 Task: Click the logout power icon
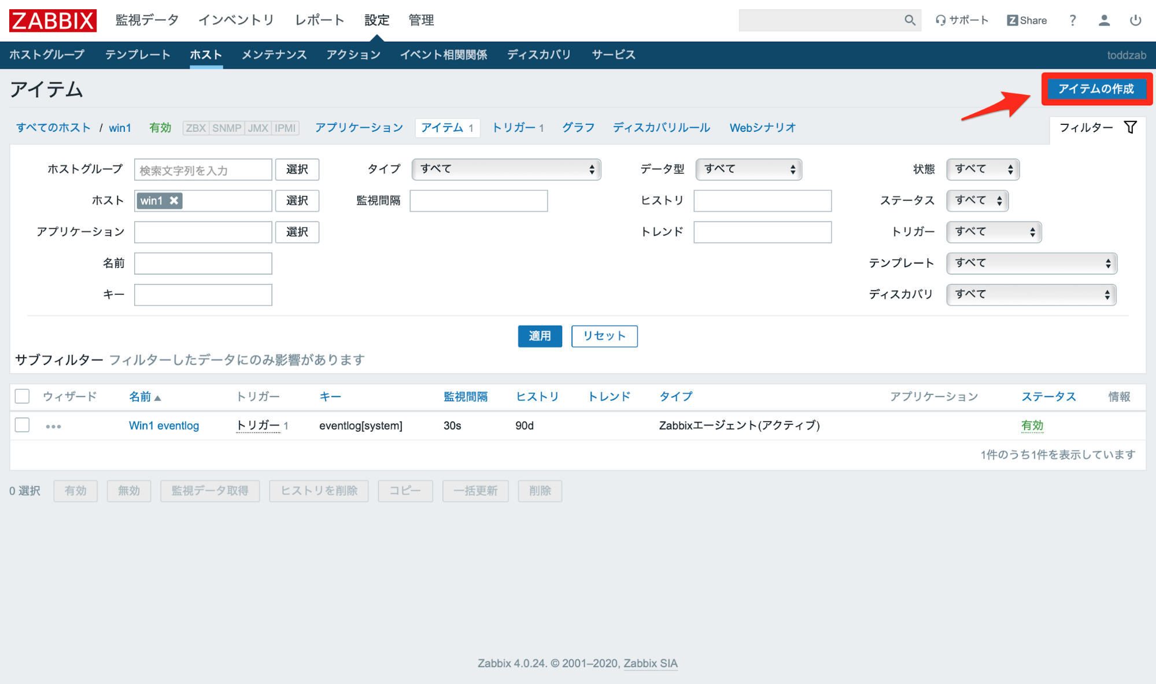click(x=1135, y=20)
